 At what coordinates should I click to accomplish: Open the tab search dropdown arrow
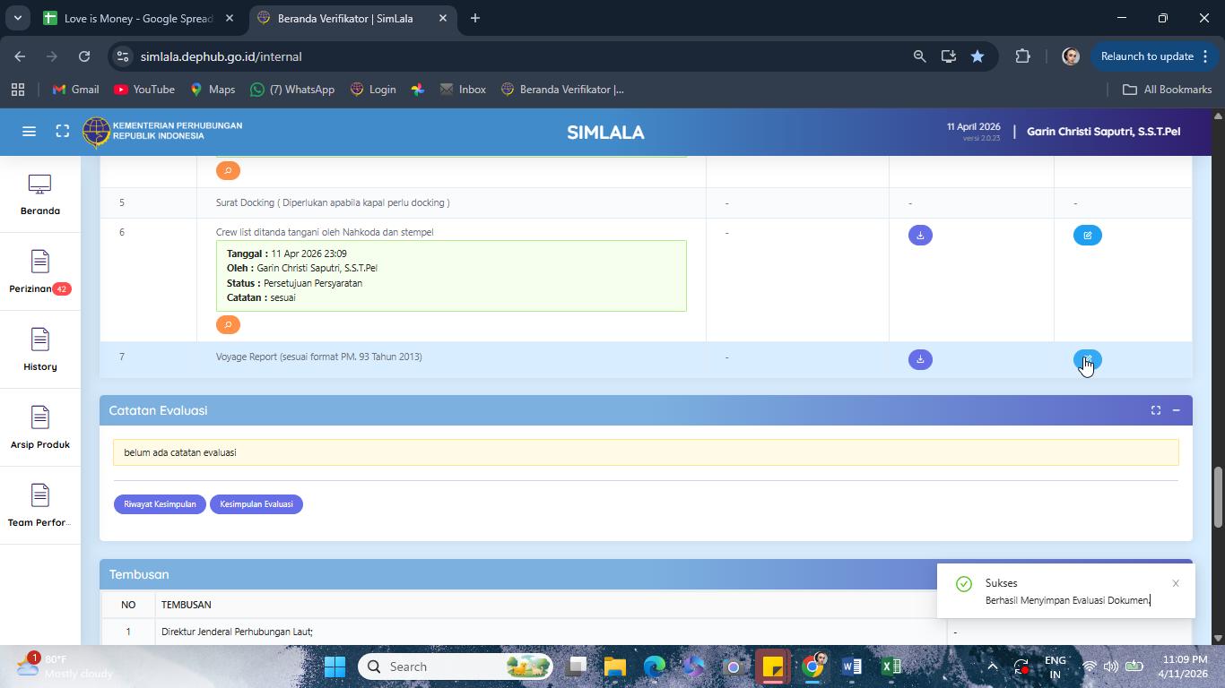coord(17,18)
